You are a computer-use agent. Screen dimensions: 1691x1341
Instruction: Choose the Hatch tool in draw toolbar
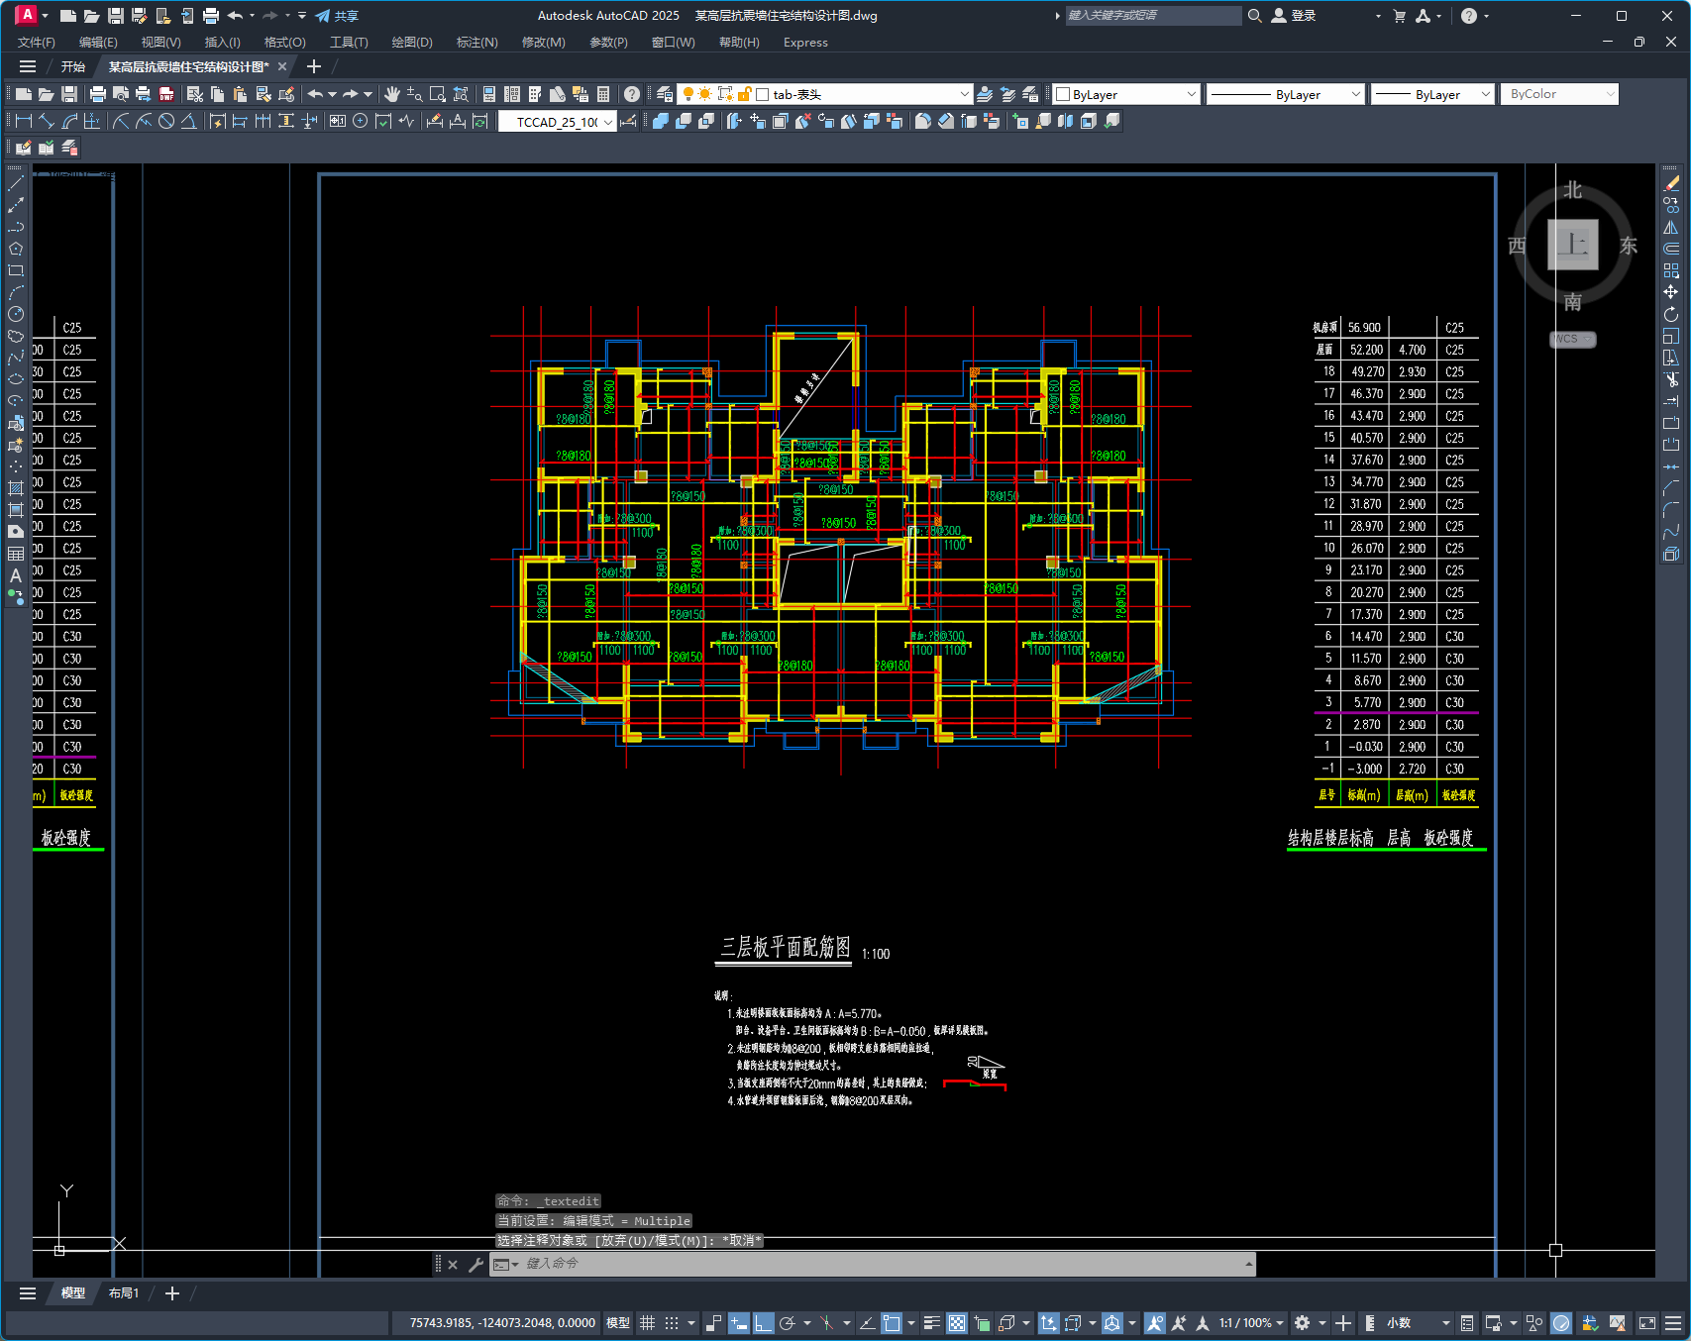pos(16,488)
